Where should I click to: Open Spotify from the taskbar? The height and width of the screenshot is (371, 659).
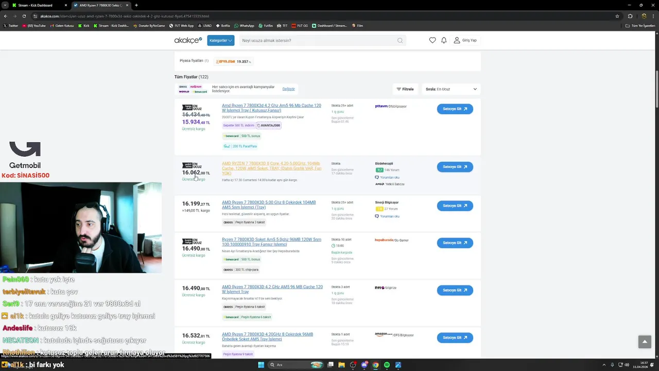(x=387, y=365)
